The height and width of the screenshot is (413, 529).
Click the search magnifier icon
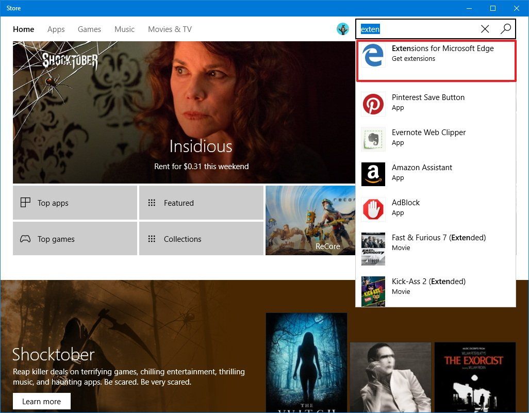(505, 29)
